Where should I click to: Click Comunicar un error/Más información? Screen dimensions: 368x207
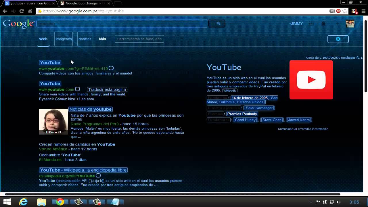click(x=303, y=129)
